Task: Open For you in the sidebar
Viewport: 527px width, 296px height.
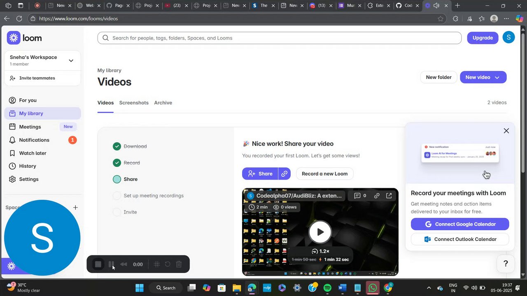Action: [42, 100]
